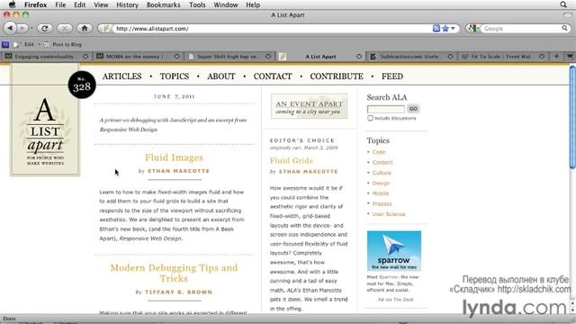Open the address bar history dropdown arrow
This screenshot has height=324, width=576.
[x=453, y=28]
